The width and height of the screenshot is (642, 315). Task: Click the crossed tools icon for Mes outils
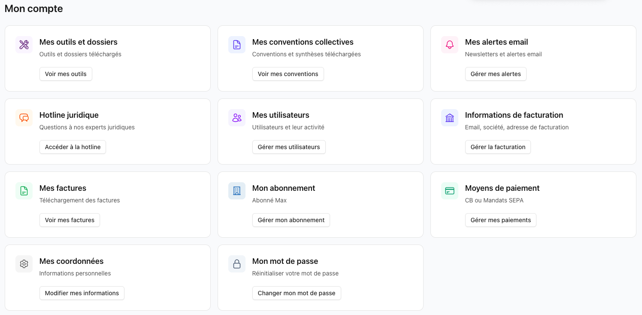tap(24, 45)
